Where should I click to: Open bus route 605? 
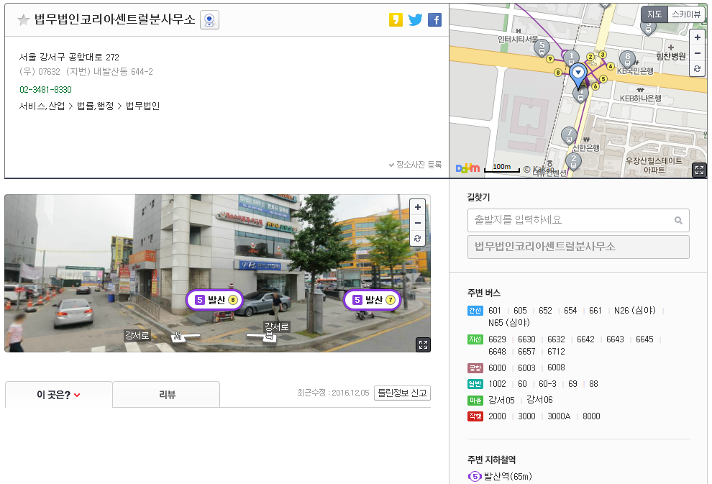click(520, 311)
